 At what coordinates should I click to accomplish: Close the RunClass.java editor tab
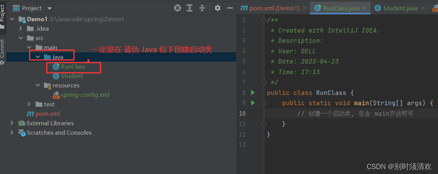365,8
